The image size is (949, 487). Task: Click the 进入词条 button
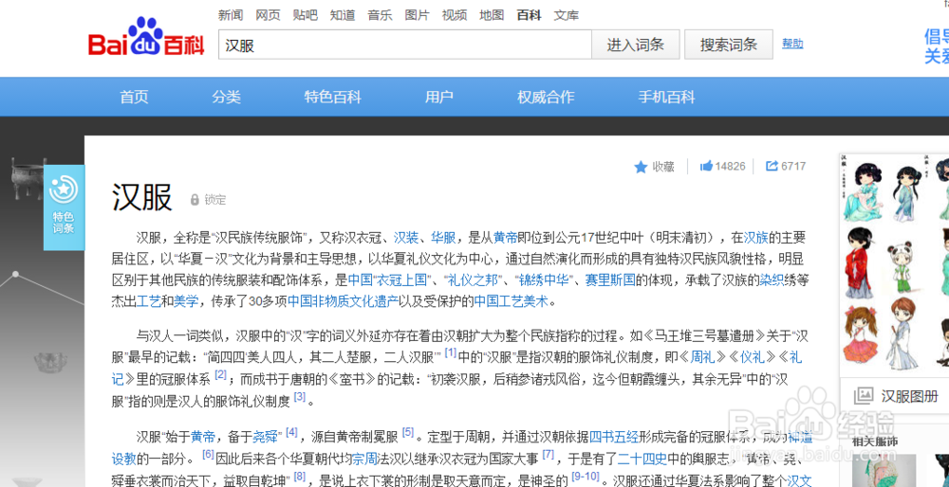coord(636,45)
